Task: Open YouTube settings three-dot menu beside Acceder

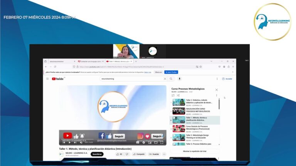Action: click(x=217, y=79)
